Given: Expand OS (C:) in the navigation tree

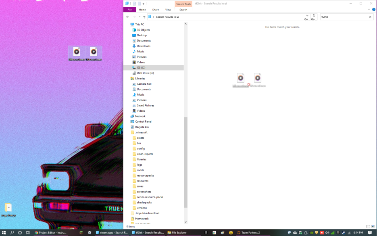Looking at the screenshot, I should (x=129, y=67).
